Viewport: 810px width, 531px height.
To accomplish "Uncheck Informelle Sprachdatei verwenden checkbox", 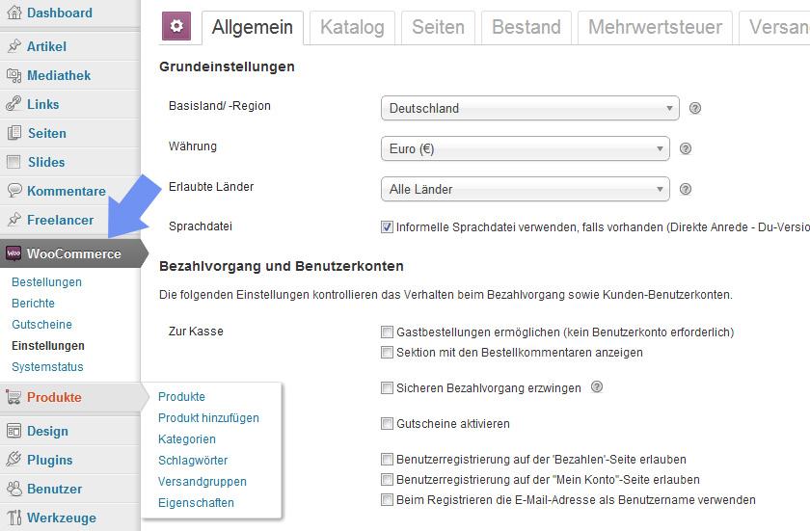I will click(x=388, y=227).
